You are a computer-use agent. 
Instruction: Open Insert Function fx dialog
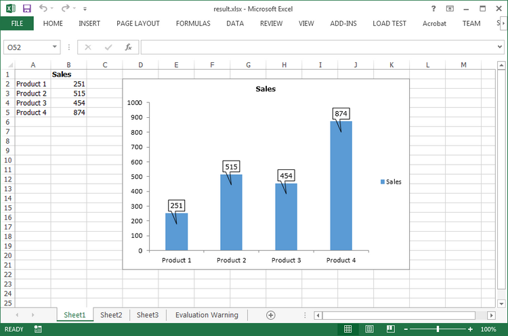point(128,47)
